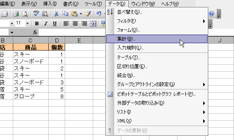Click the cell with value 8
The width and height of the screenshot is (234, 140).
[x=57, y=96]
